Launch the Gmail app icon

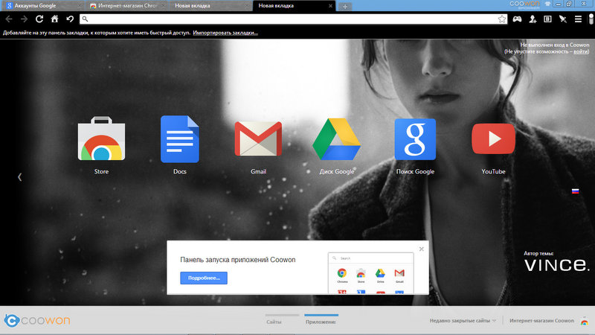[x=258, y=138]
